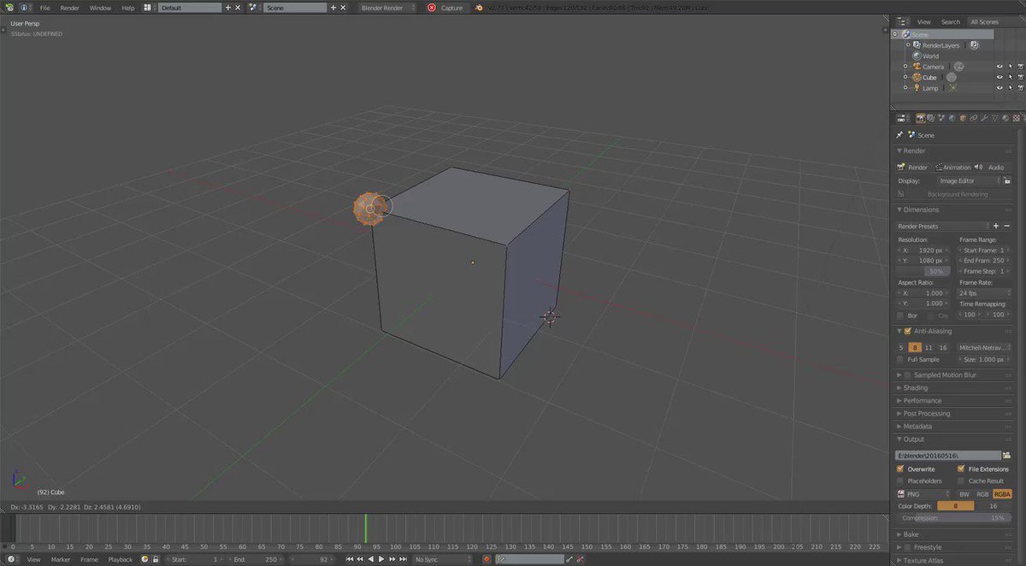
Task: Open the Scene properties tab
Action: coord(941,118)
